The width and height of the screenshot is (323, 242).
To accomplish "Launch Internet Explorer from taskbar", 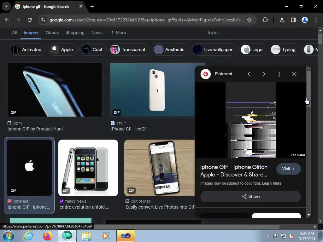I will [x=28, y=236].
